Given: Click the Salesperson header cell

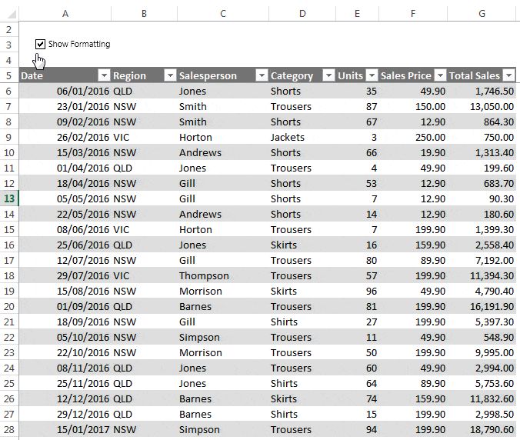Looking at the screenshot, I should point(223,75).
